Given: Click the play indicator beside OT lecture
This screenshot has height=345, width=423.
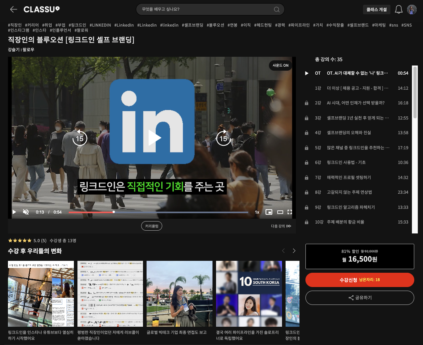Looking at the screenshot, I should 307,73.
